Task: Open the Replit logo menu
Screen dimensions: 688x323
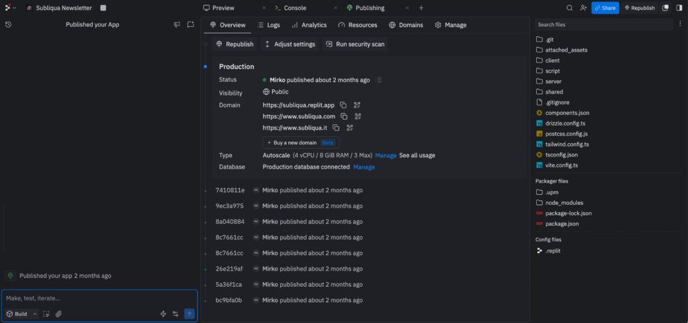Action: 10,8
